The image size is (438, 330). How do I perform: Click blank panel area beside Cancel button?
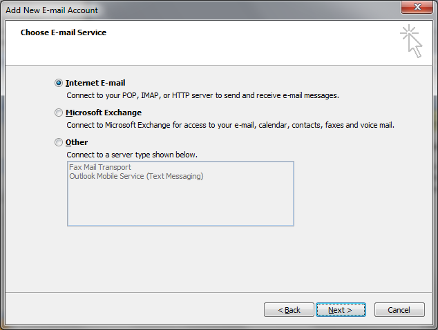[138, 310]
